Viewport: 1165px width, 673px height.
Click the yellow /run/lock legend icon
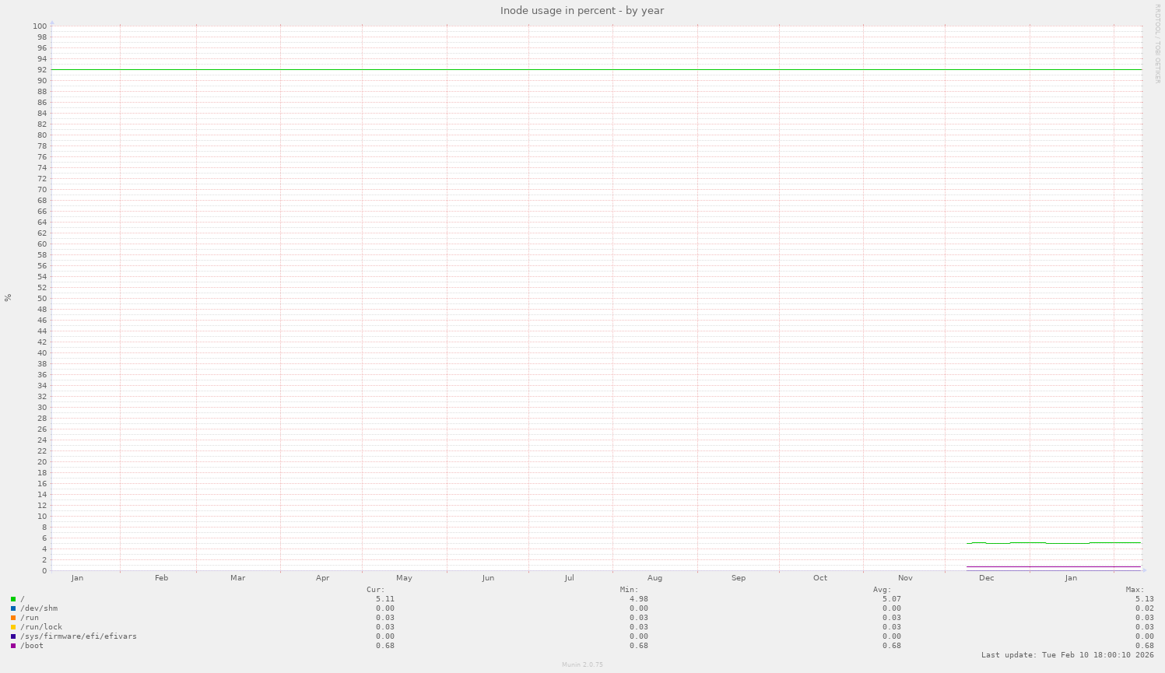pos(13,626)
